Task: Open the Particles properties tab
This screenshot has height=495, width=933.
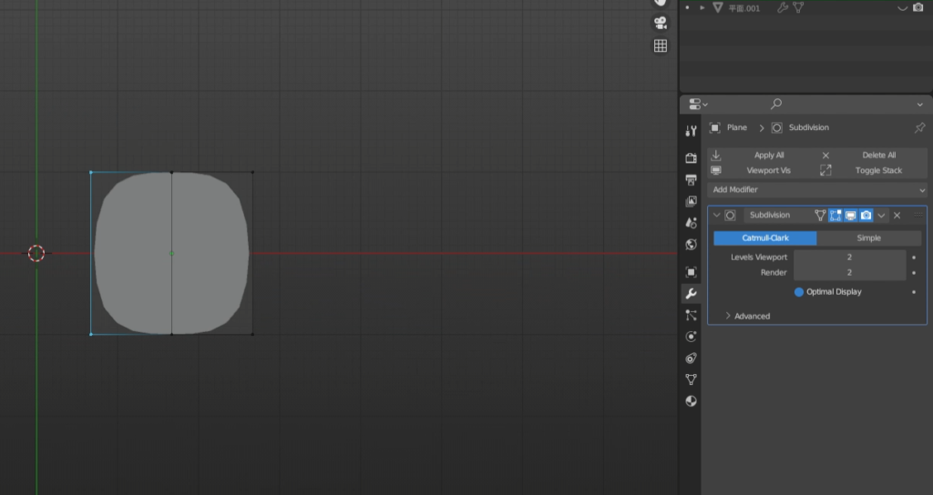Action: click(691, 315)
